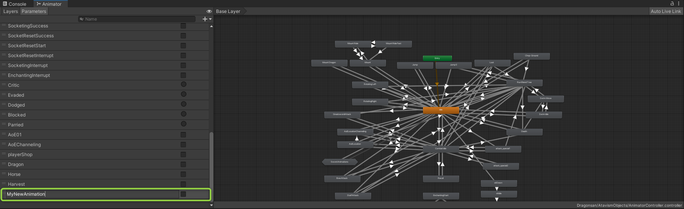Image resolution: width=684 pixels, height=209 pixels.
Task: Select the green Entry state node
Action: click(437, 58)
